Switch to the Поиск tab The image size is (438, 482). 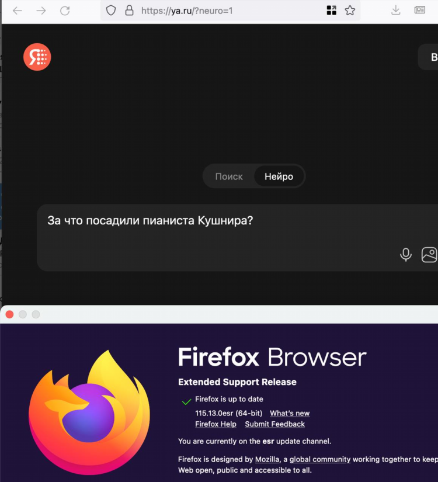click(x=229, y=176)
